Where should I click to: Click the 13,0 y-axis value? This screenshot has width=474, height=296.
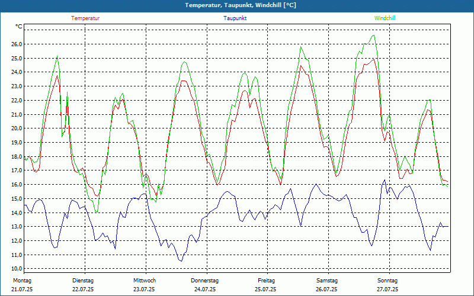click(17, 227)
